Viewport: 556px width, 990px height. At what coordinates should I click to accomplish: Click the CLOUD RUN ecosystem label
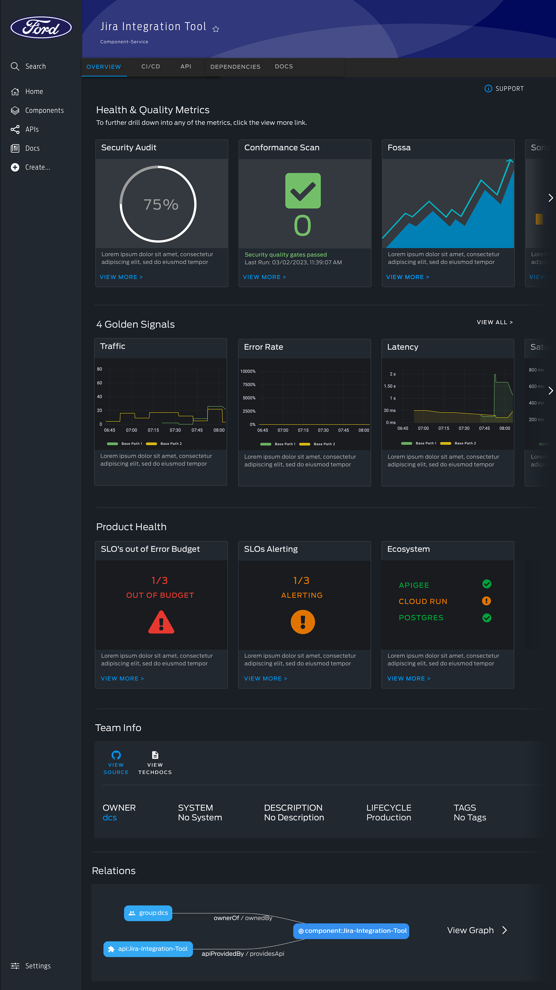423,601
